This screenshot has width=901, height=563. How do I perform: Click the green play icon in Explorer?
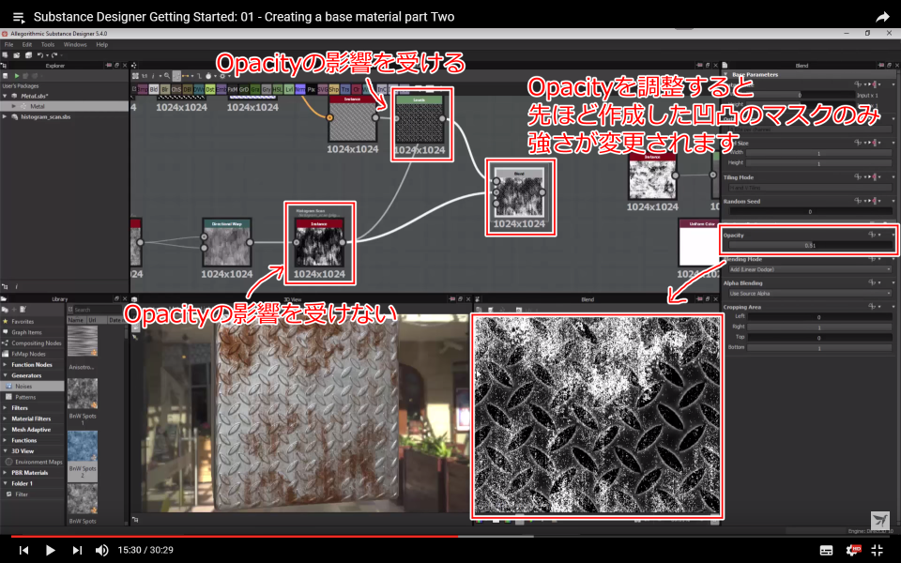click(x=17, y=76)
